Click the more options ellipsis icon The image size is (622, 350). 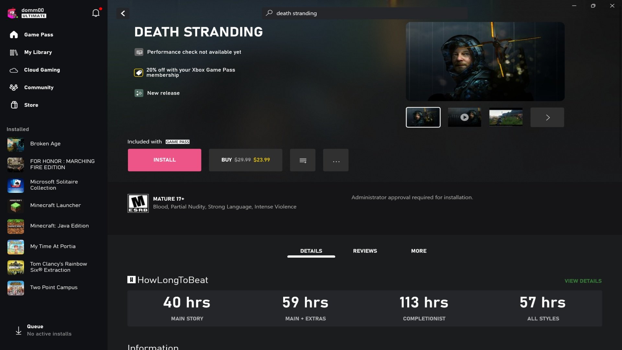(336, 160)
